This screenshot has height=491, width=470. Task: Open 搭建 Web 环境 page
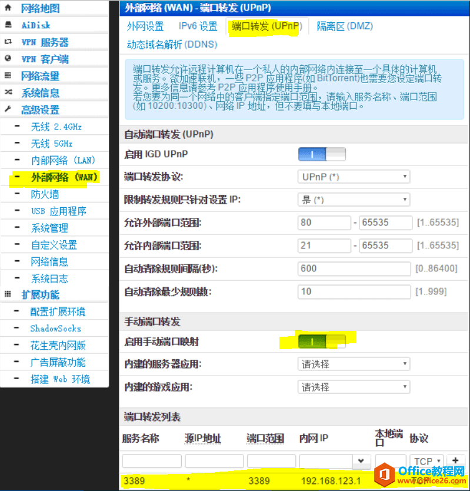point(60,380)
